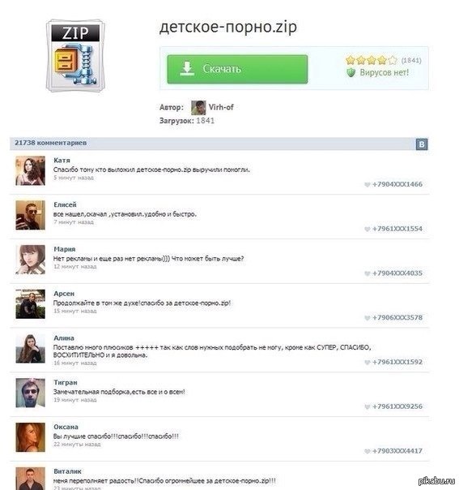Click the 21738 комментариев header
Image resolution: width=459 pixels, height=490 pixels.
click(x=50, y=143)
